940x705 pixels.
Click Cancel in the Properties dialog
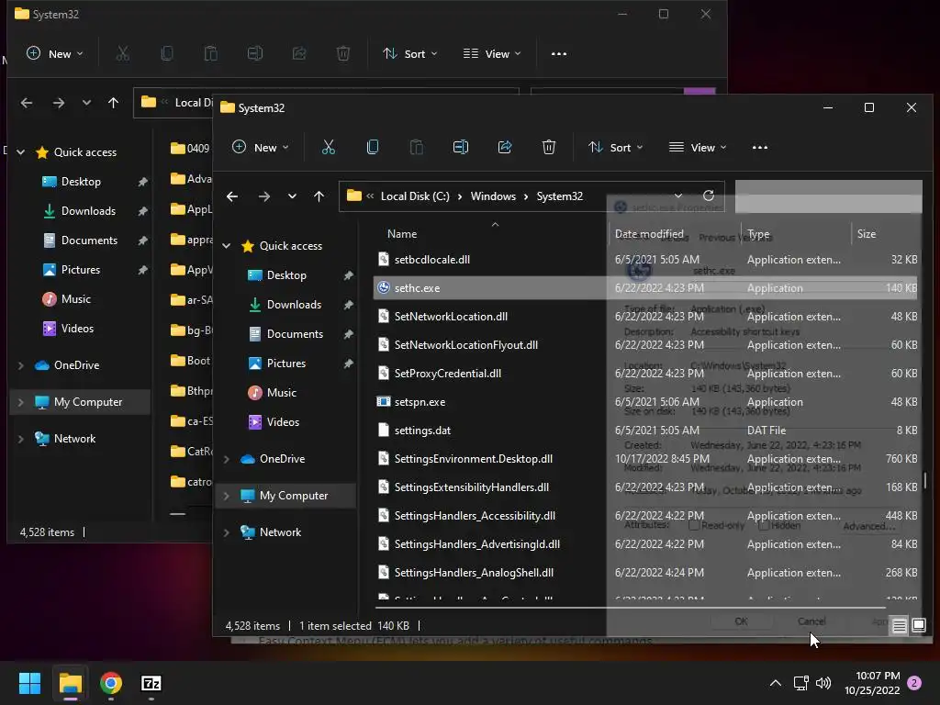(811, 621)
